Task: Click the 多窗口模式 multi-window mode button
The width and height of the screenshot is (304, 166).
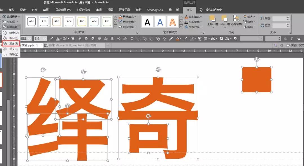Action: point(295,45)
